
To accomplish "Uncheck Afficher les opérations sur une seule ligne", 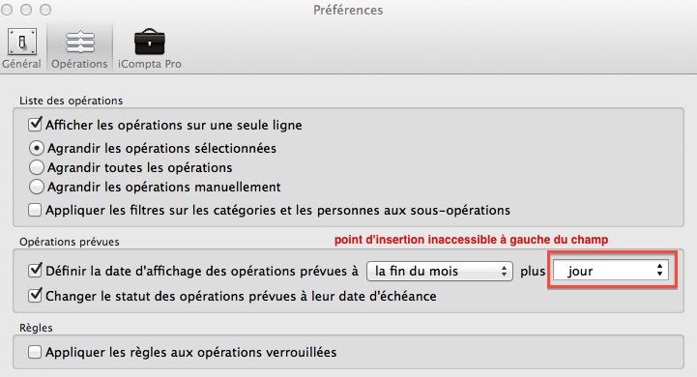I will point(35,124).
